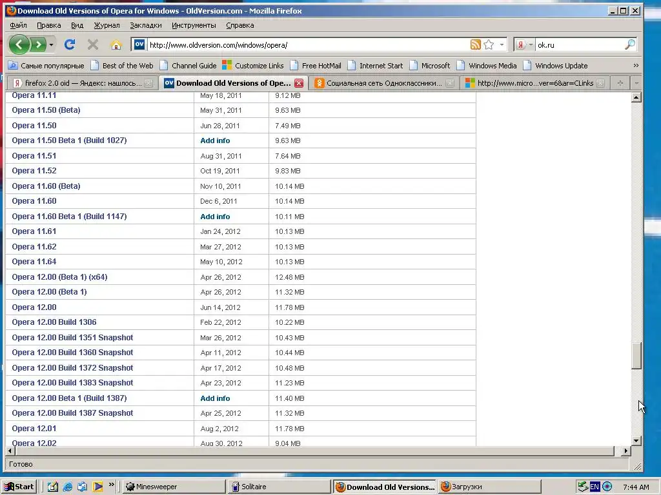Screen dimensions: 661x495
Task: Click the horizontal scrollbar right arrow
Action: pos(626,451)
